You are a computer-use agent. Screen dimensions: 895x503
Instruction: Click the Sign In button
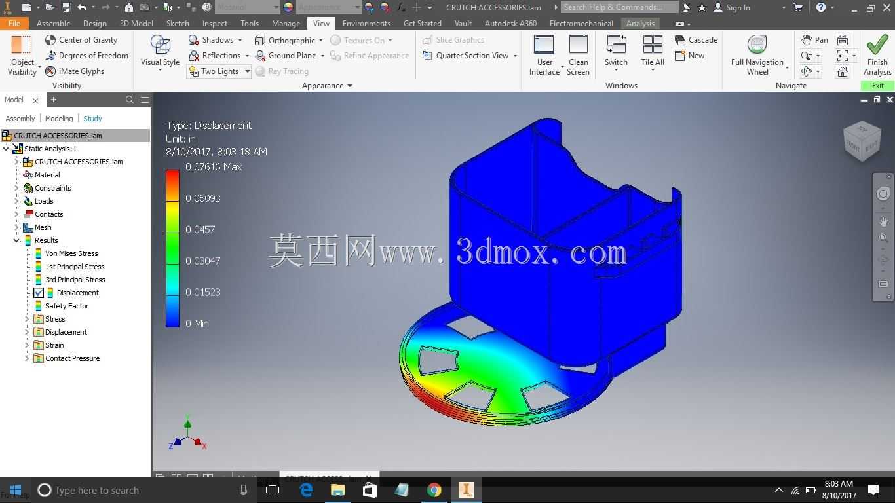(731, 7)
